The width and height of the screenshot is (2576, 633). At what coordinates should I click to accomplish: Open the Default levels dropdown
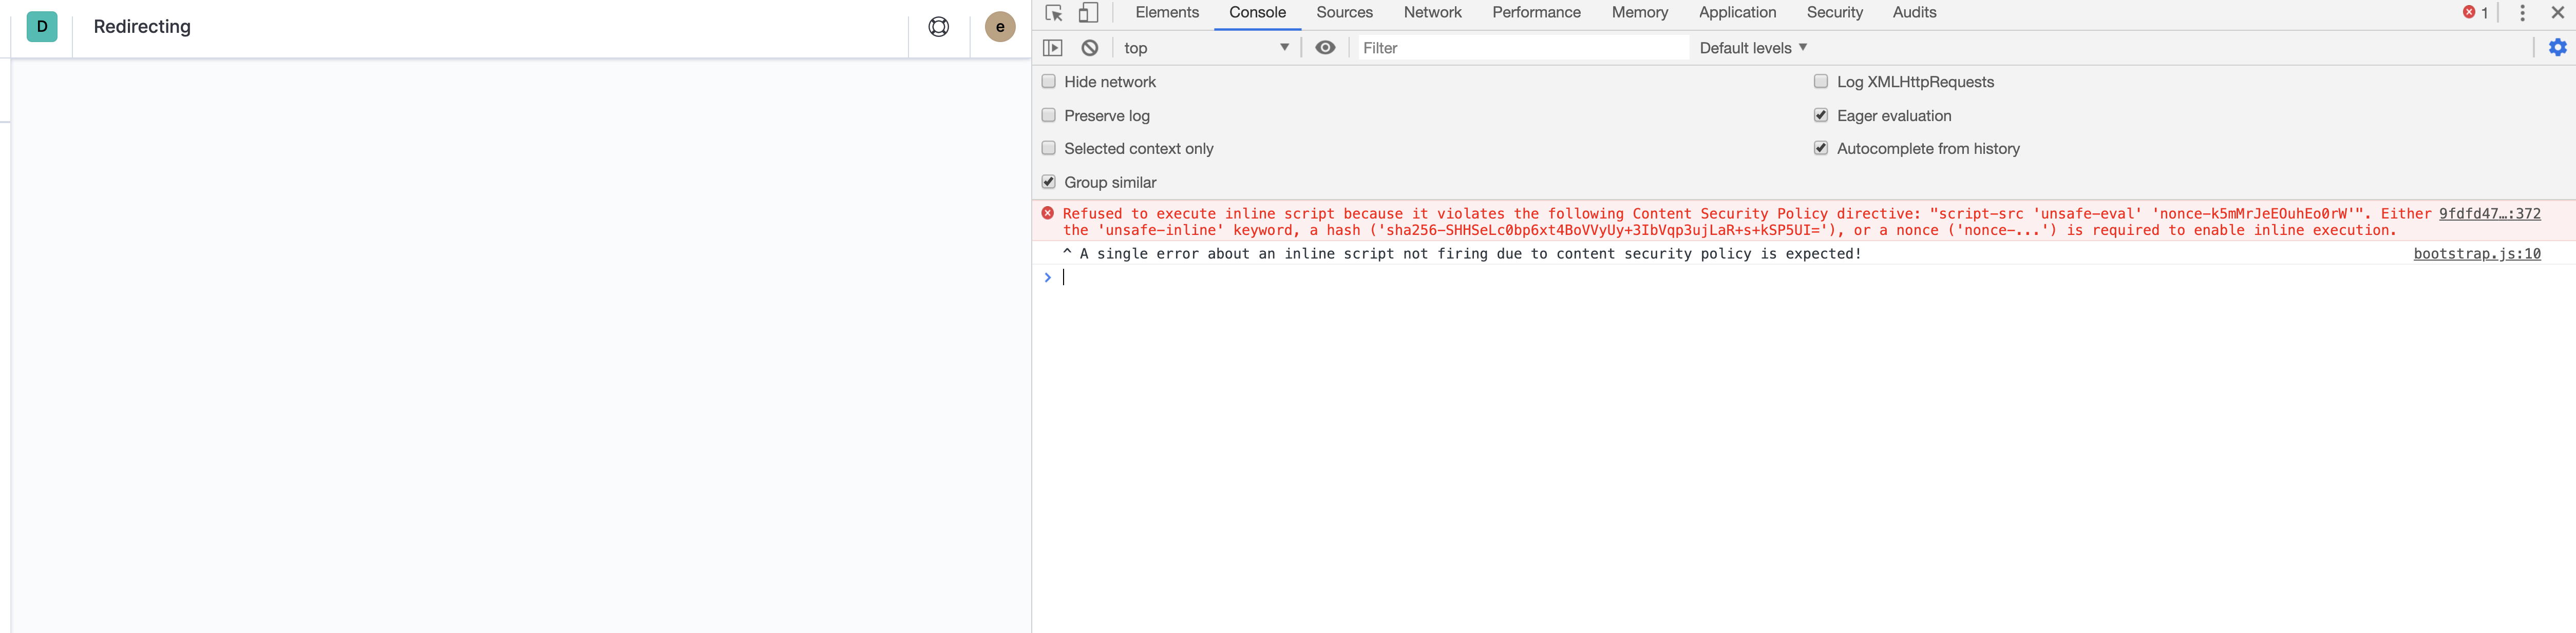click(x=1752, y=47)
